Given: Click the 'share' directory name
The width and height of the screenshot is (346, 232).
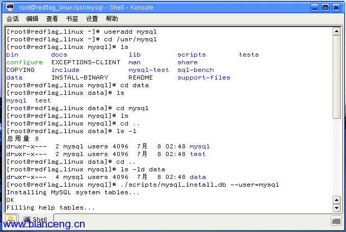Looking at the screenshot, I should (188, 62).
